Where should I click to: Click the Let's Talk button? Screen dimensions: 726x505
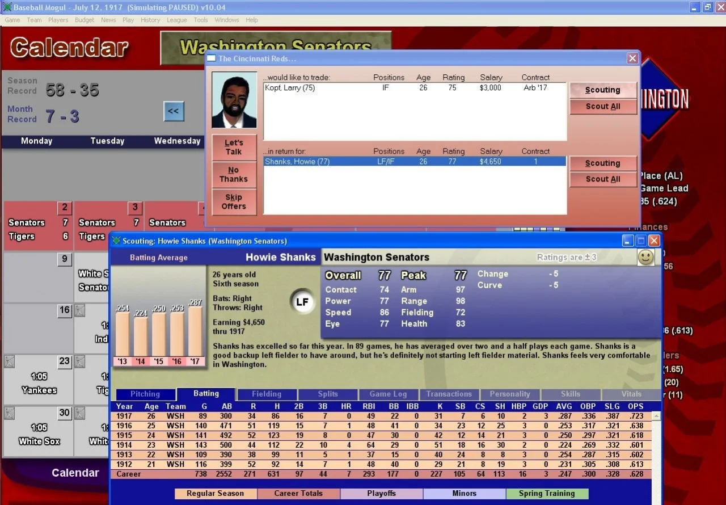[x=234, y=148]
